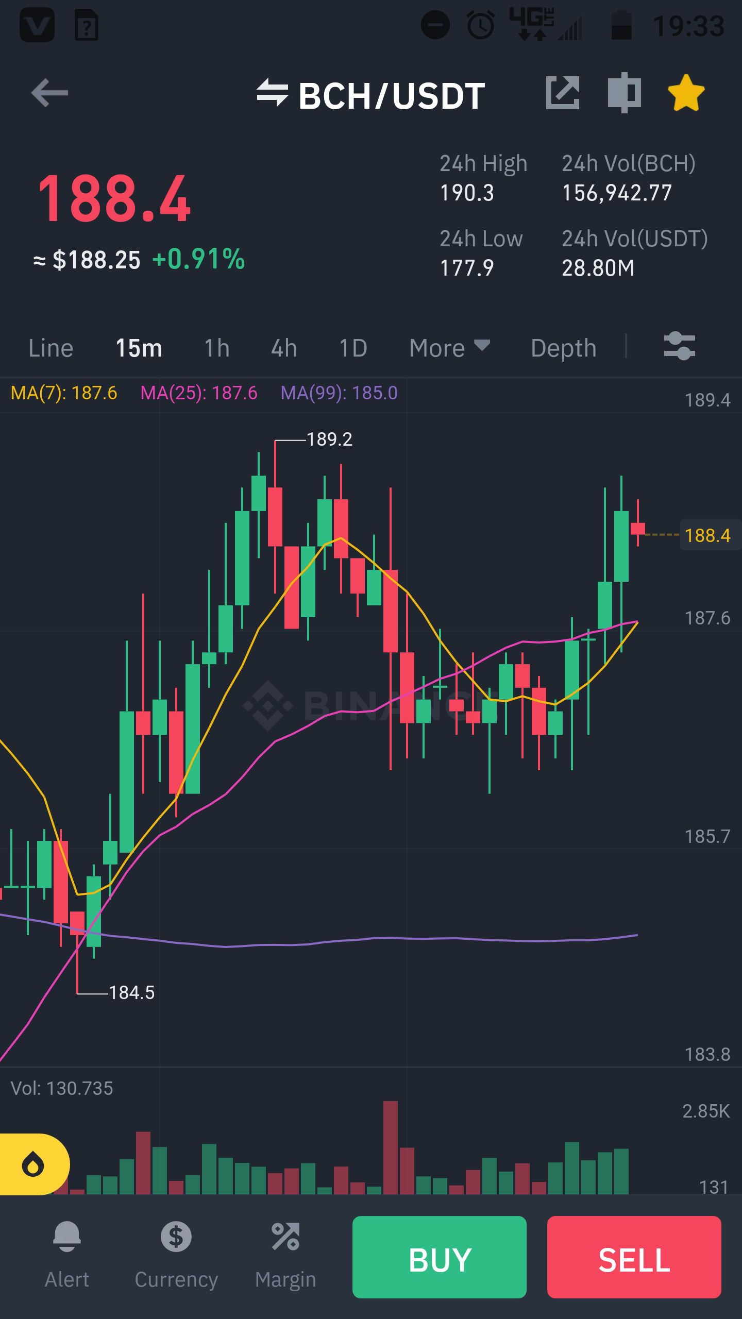Screen dimensions: 742x1319
Task: Open the Alert bell icon
Action: [67, 1237]
